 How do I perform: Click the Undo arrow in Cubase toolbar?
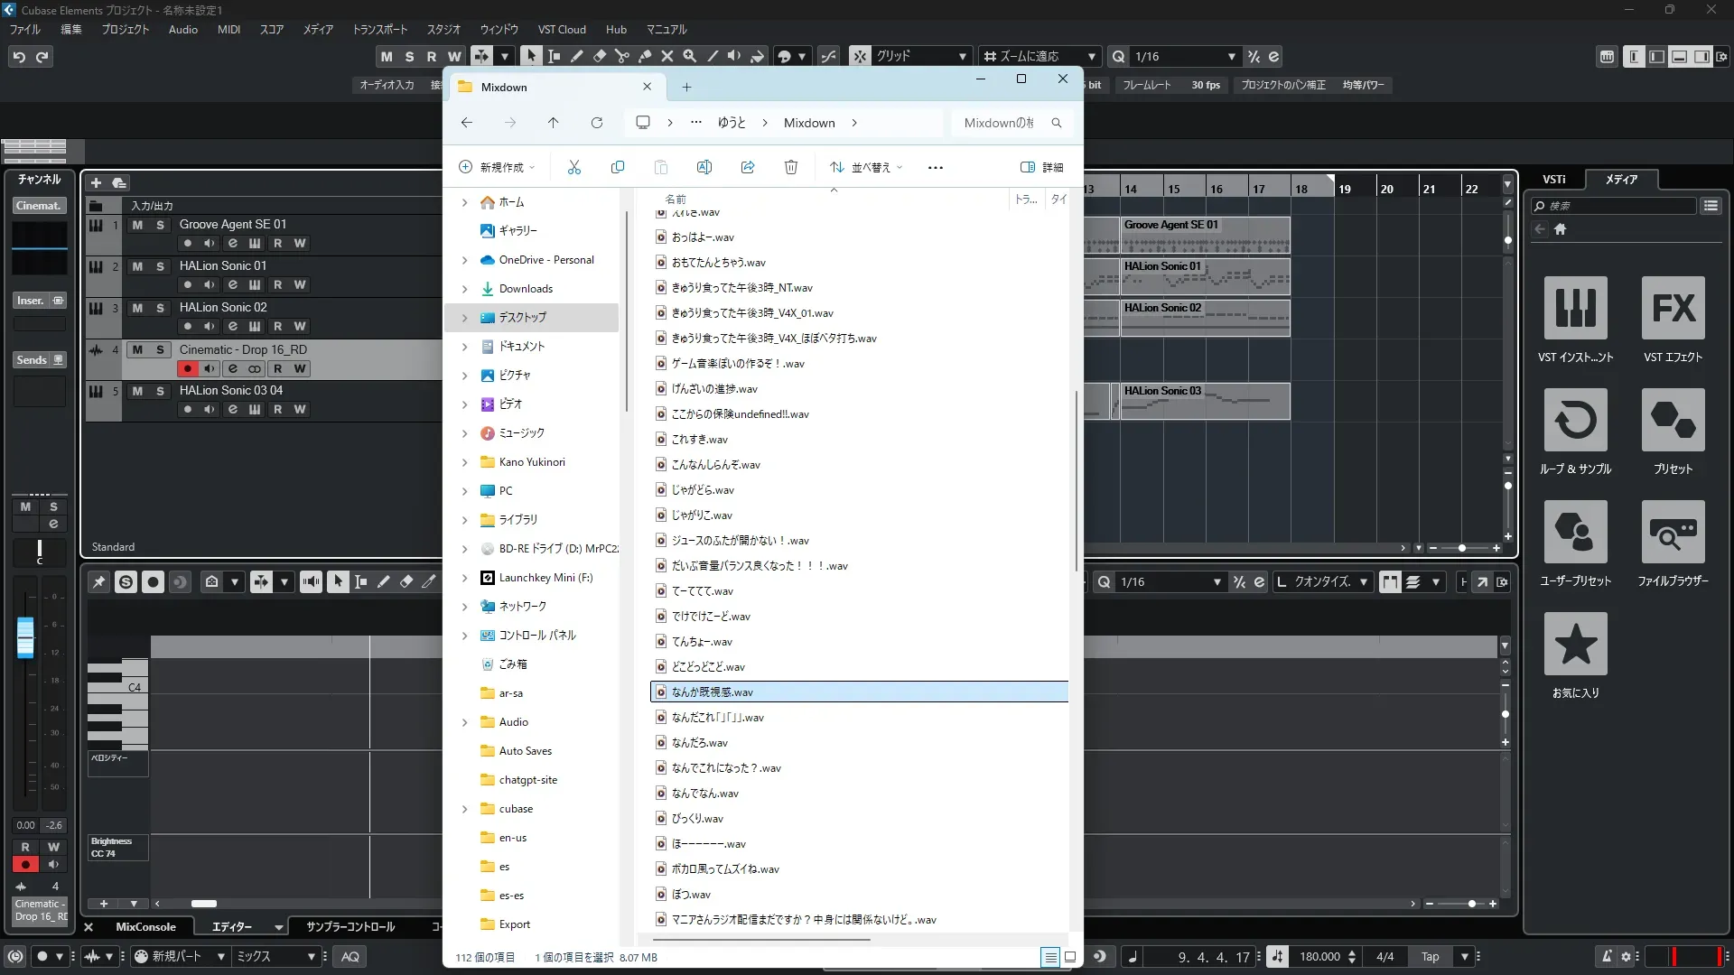click(x=19, y=57)
